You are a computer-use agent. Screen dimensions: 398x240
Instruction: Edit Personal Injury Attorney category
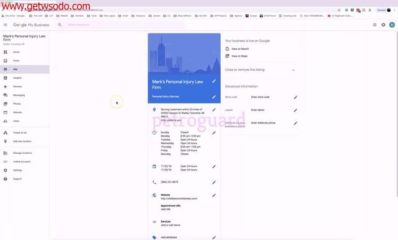point(214,97)
